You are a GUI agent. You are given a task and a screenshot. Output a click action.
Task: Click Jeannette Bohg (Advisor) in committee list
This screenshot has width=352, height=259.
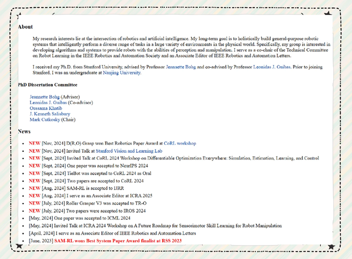44,97
